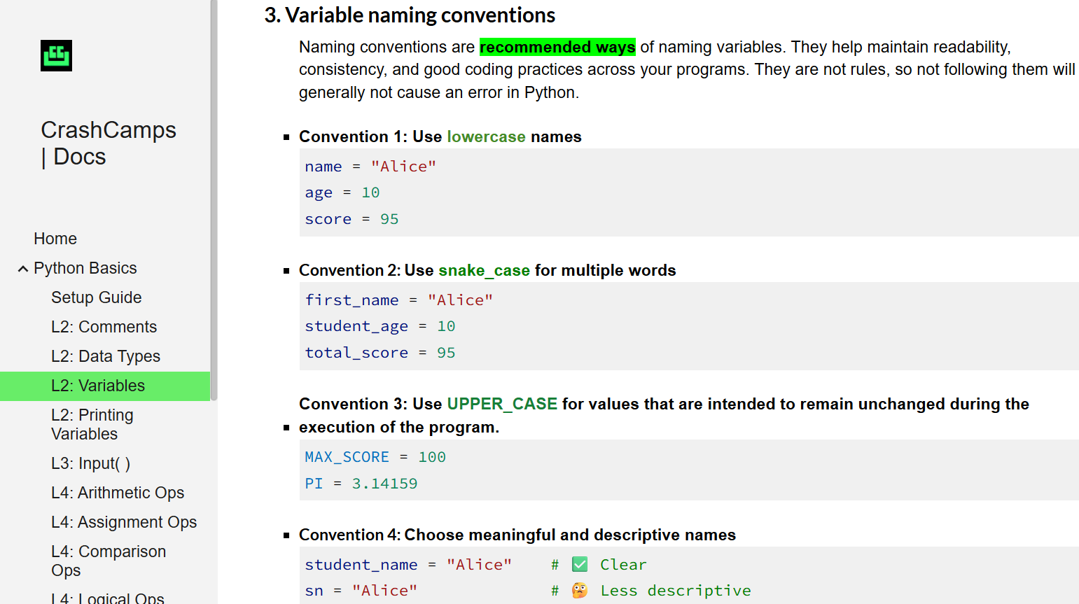Click the code line name = "Alice"
The height and width of the screenshot is (604, 1079).
pyautogui.click(x=370, y=167)
